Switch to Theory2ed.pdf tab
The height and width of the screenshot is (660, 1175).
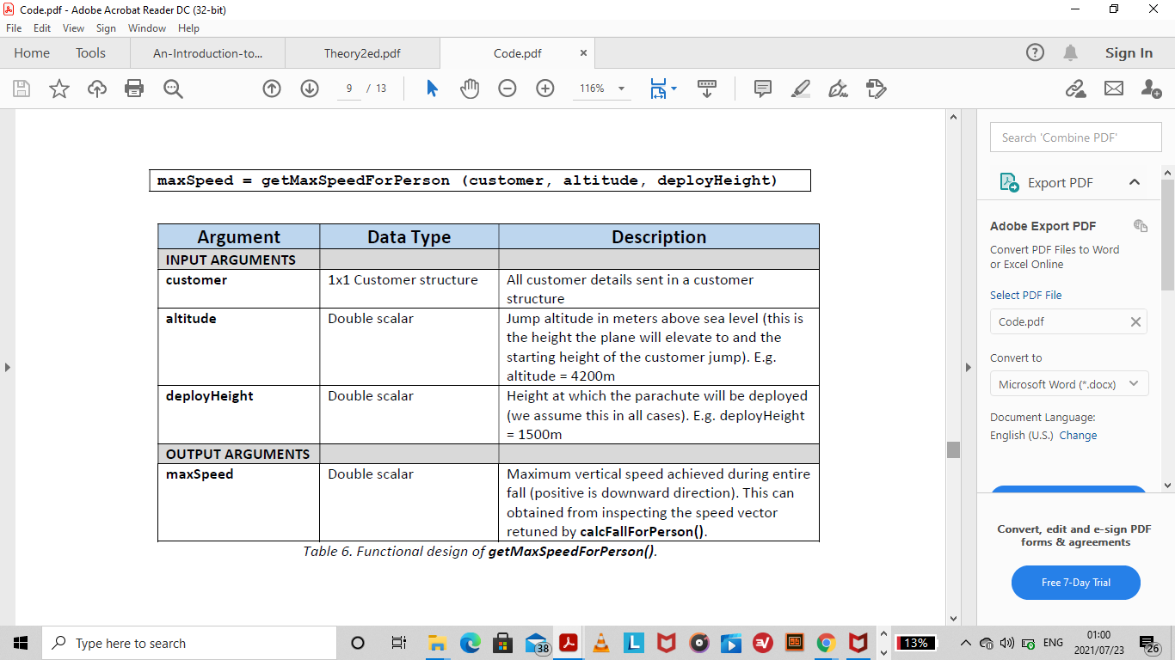(362, 53)
